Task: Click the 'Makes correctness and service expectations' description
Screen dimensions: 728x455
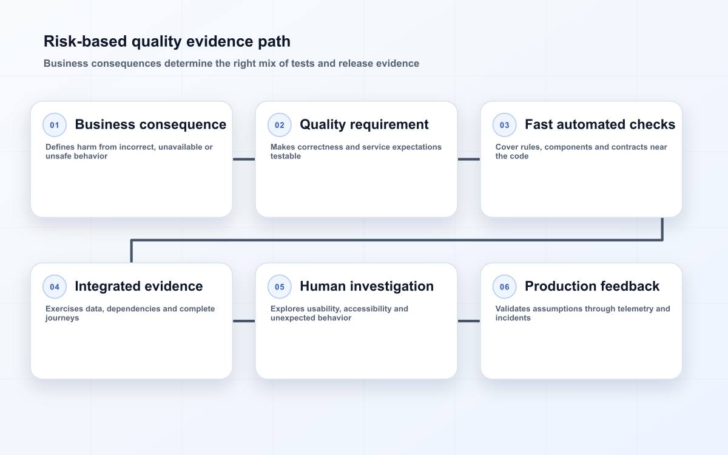Action: (356, 152)
